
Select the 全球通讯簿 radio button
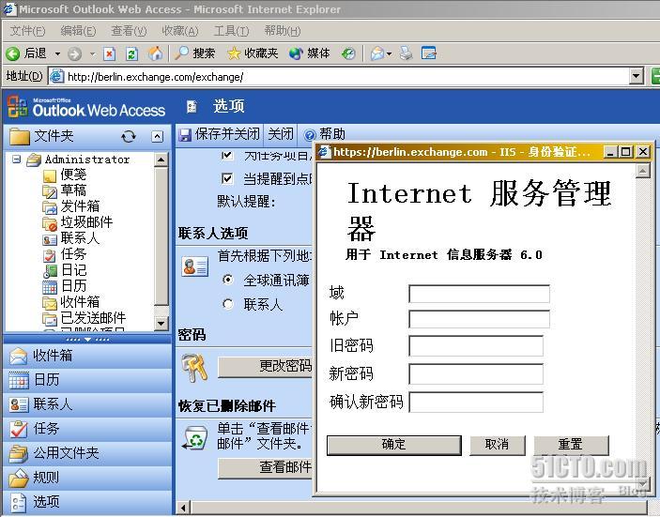click(x=228, y=280)
